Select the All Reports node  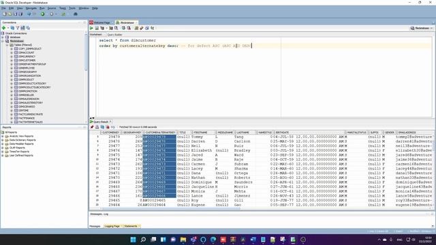[x=11, y=132]
